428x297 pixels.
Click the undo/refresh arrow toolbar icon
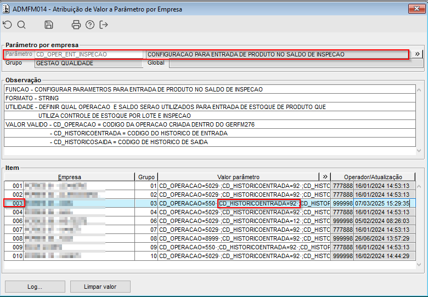coord(7,25)
